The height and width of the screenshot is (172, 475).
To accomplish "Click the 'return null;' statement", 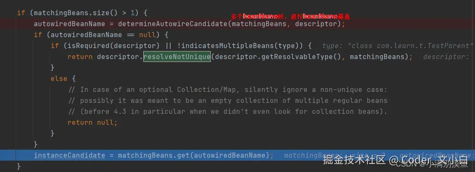I will tap(92, 122).
